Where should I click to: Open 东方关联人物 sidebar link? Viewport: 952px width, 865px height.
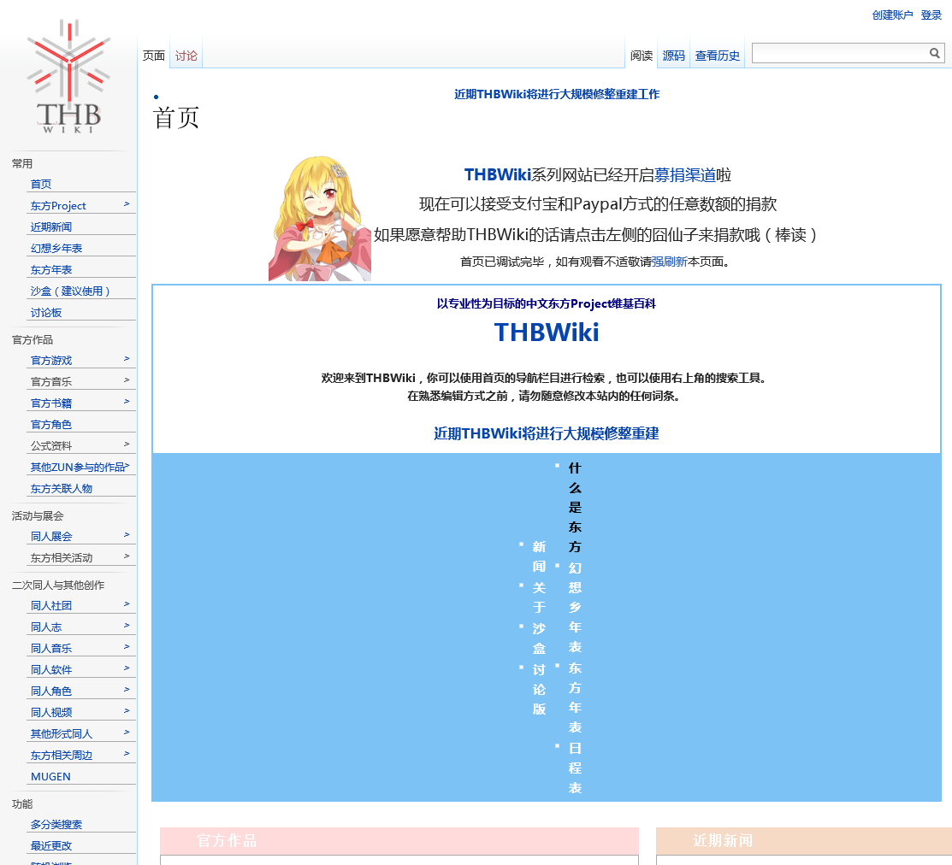coord(62,488)
